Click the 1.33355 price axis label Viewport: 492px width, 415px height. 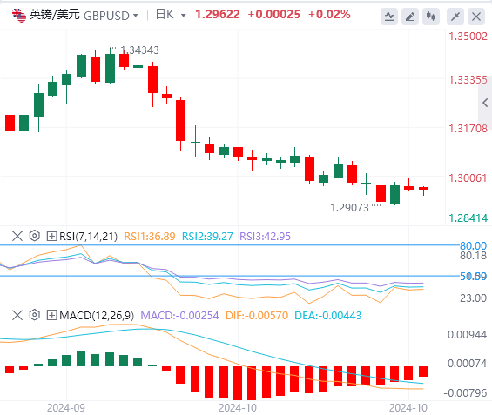tap(468, 80)
